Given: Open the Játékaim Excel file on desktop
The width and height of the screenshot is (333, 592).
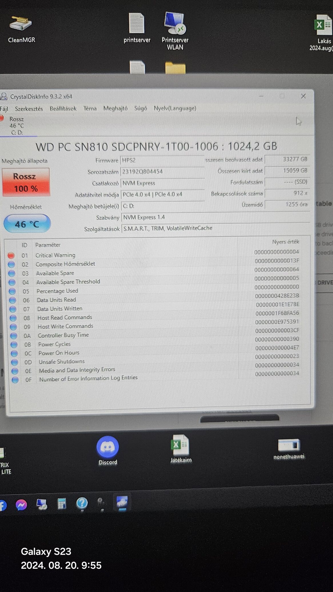Looking at the screenshot, I should (181, 448).
